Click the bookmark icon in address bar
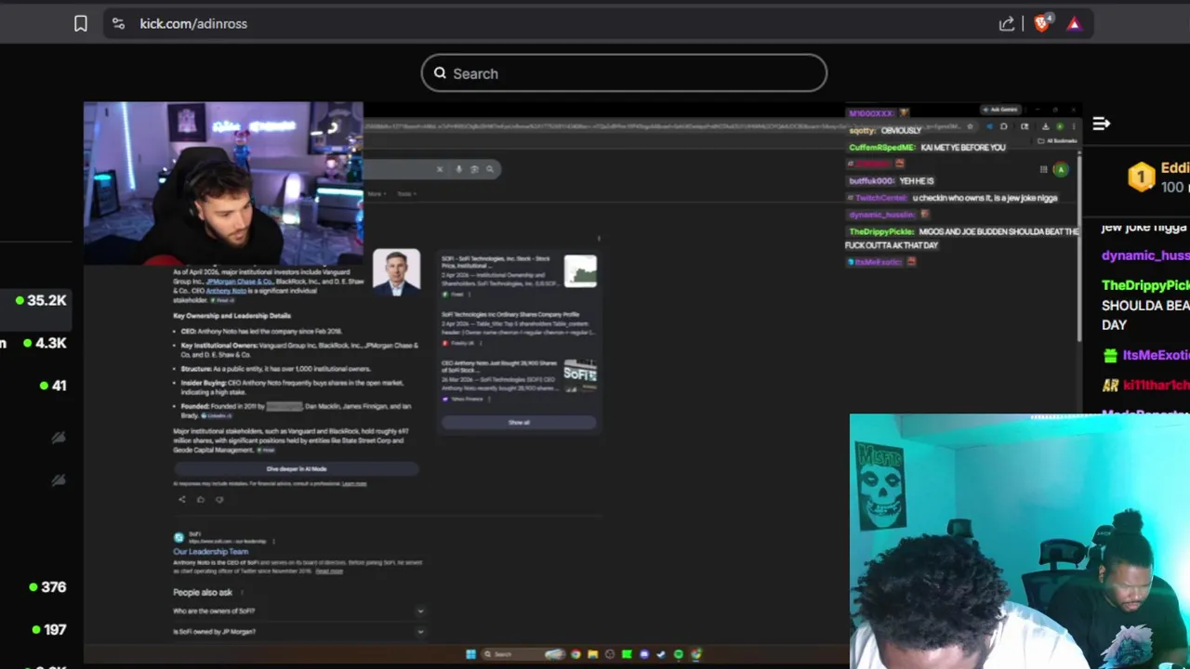 point(81,24)
